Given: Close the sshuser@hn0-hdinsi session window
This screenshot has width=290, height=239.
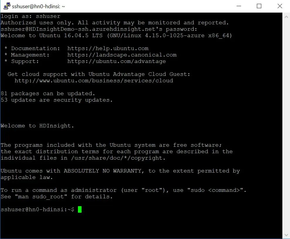Looking at the screenshot, I should tap(280, 6).
